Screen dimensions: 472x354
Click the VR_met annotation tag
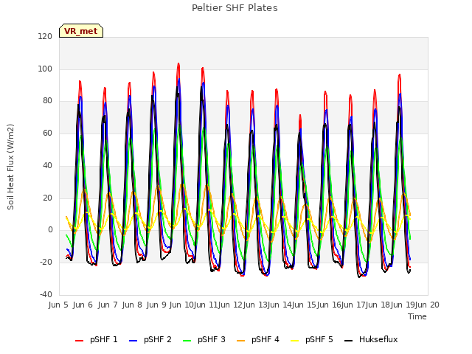[x=81, y=31]
